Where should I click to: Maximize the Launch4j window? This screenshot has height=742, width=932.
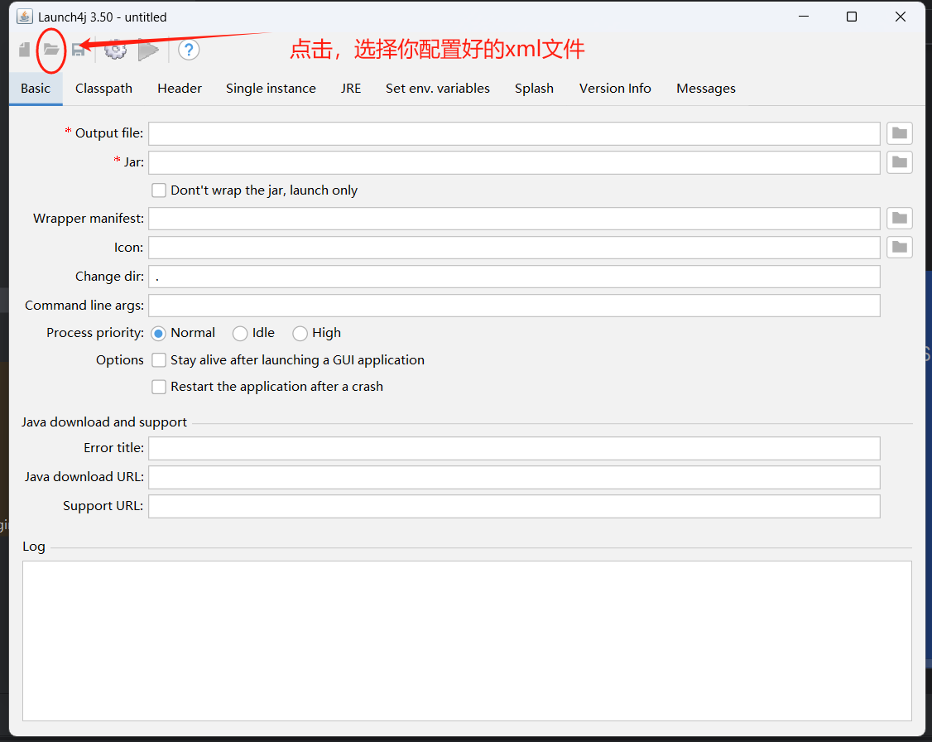(x=852, y=17)
